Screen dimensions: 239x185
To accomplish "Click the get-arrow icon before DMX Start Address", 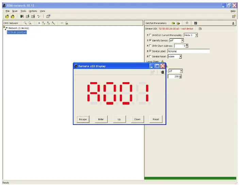I will (x=147, y=46).
